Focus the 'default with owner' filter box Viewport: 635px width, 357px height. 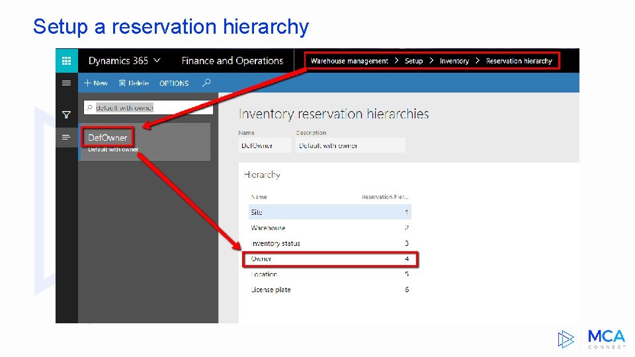(148, 108)
